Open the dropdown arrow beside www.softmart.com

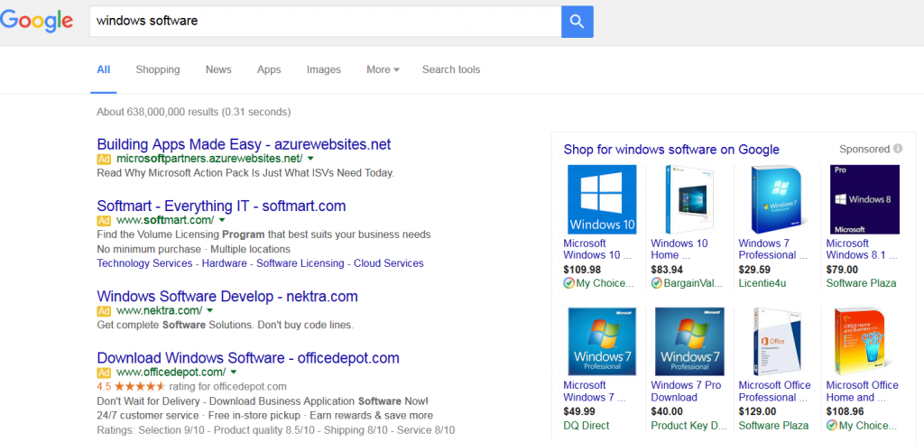[222, 220]
